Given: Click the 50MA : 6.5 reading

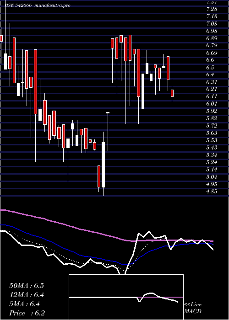Looking at the screenshot, I should tap(27, 286).
